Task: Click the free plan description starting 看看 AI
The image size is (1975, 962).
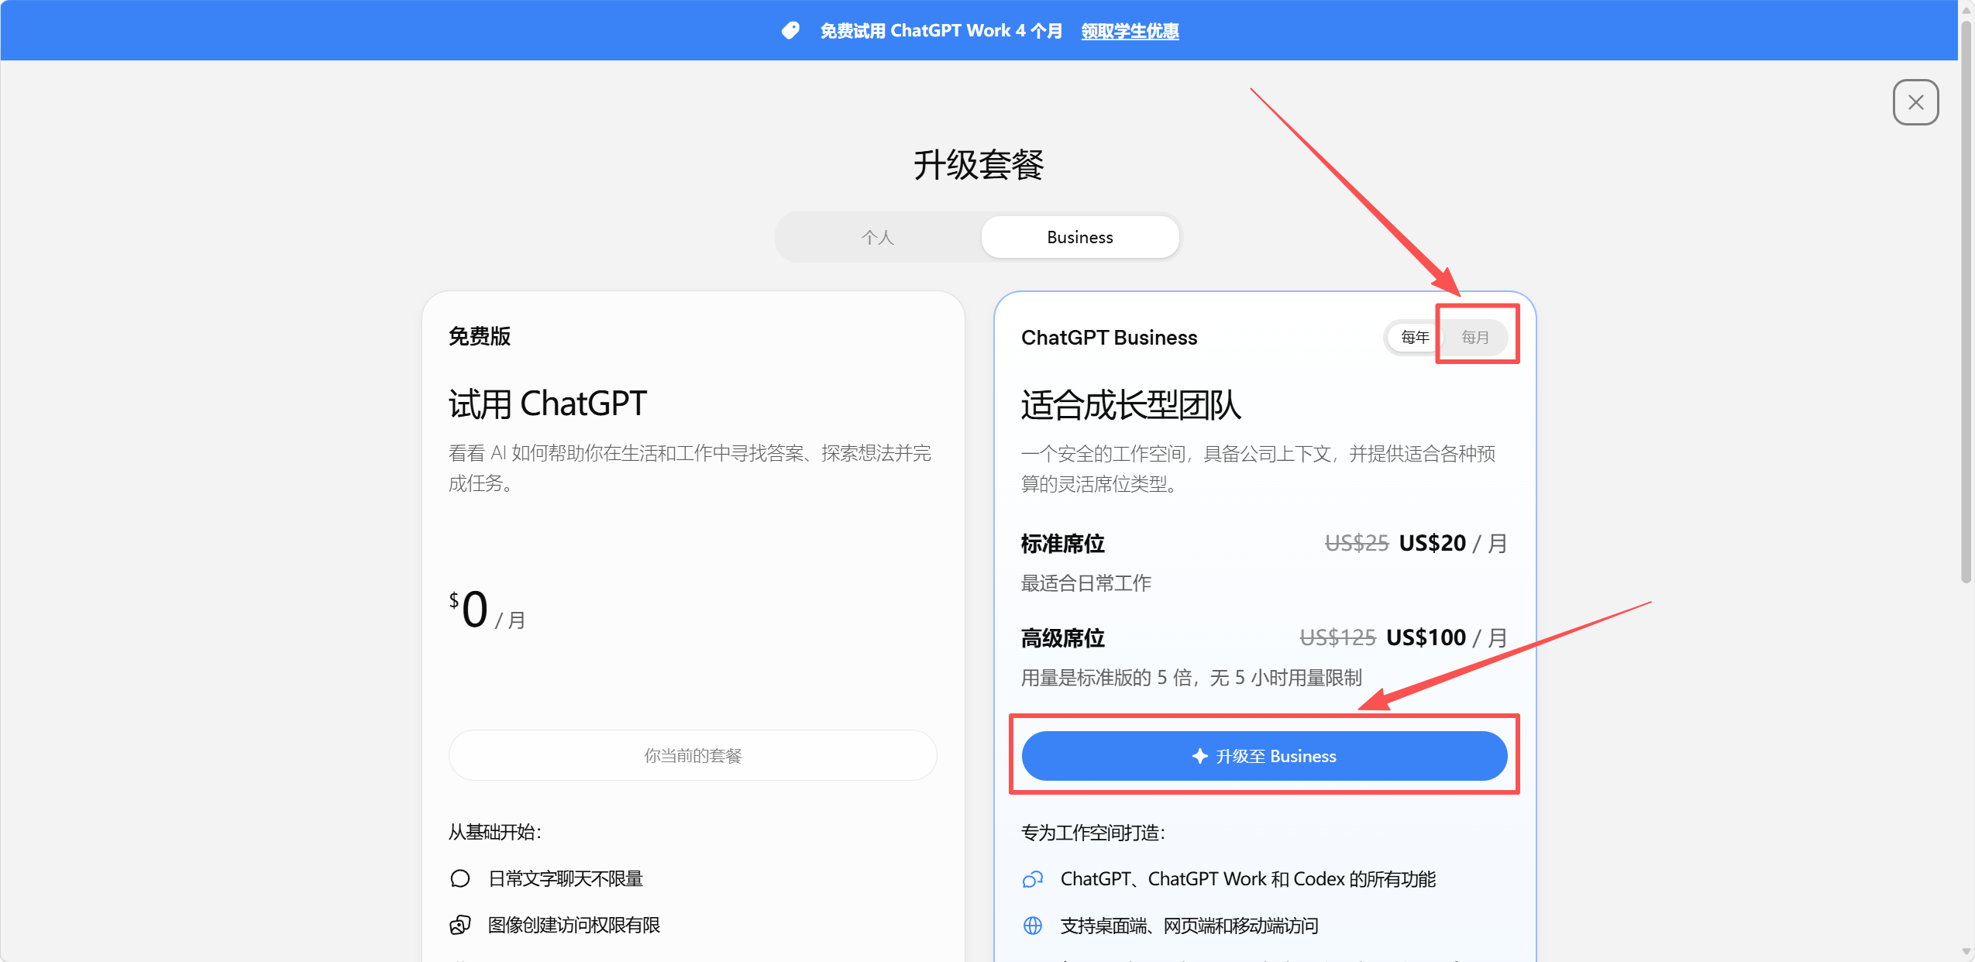Action: (690, 468)
